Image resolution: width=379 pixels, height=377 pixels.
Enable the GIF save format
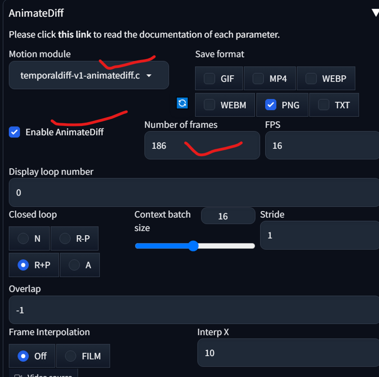pos(209,78)
